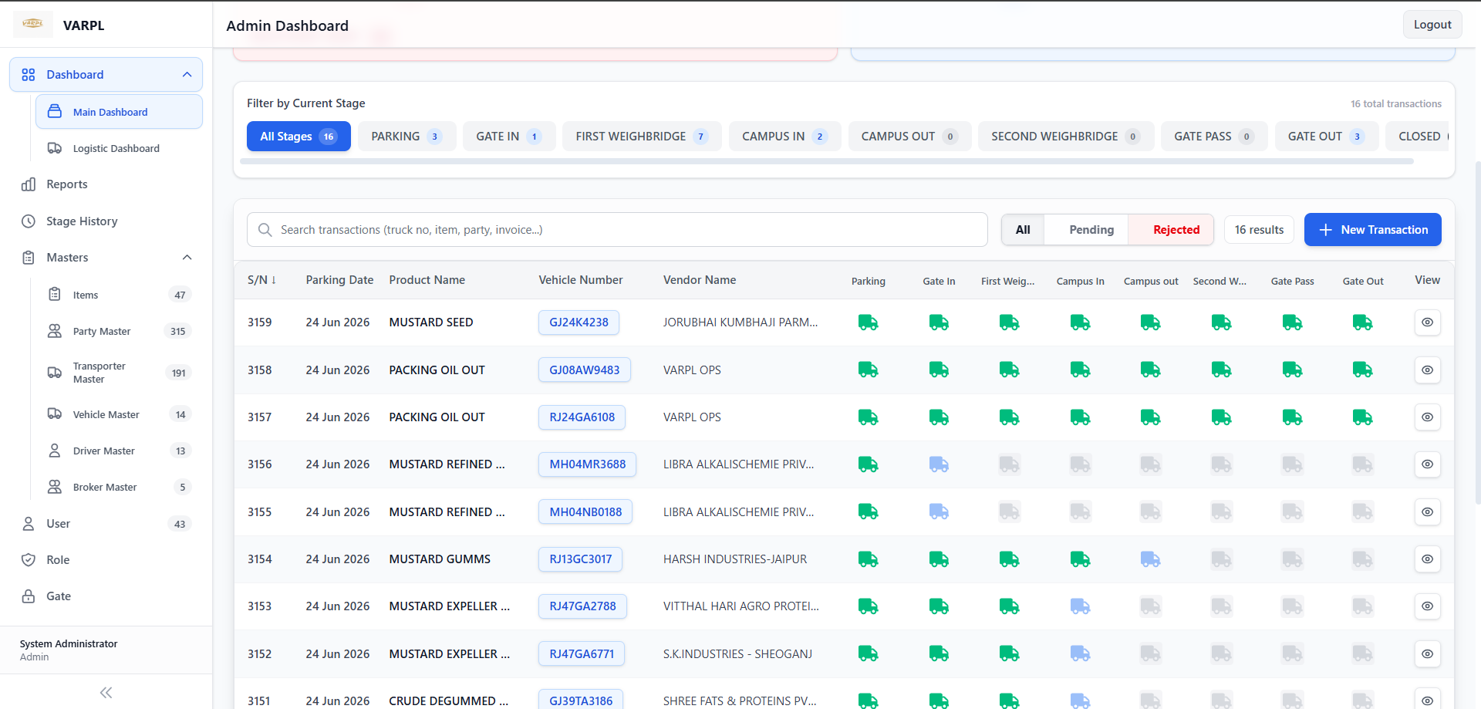Click the search magnifier icon
The height and width of the screenshot is (709, 1481).
265,230
